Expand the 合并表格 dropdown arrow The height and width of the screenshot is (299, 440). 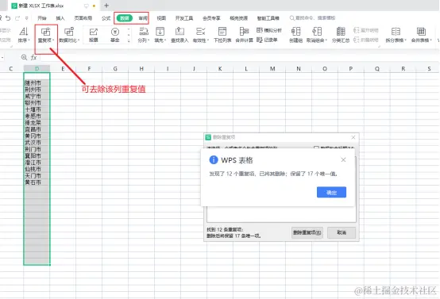430,40
